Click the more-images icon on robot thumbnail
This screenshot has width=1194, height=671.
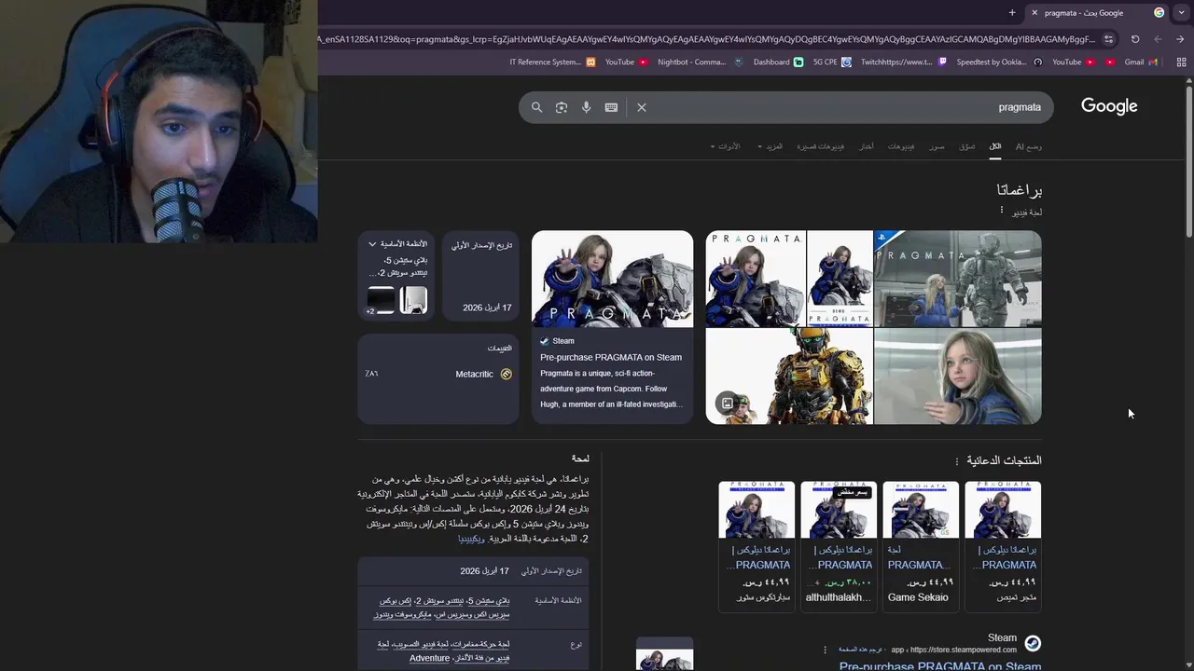click(x=727, y=403)
